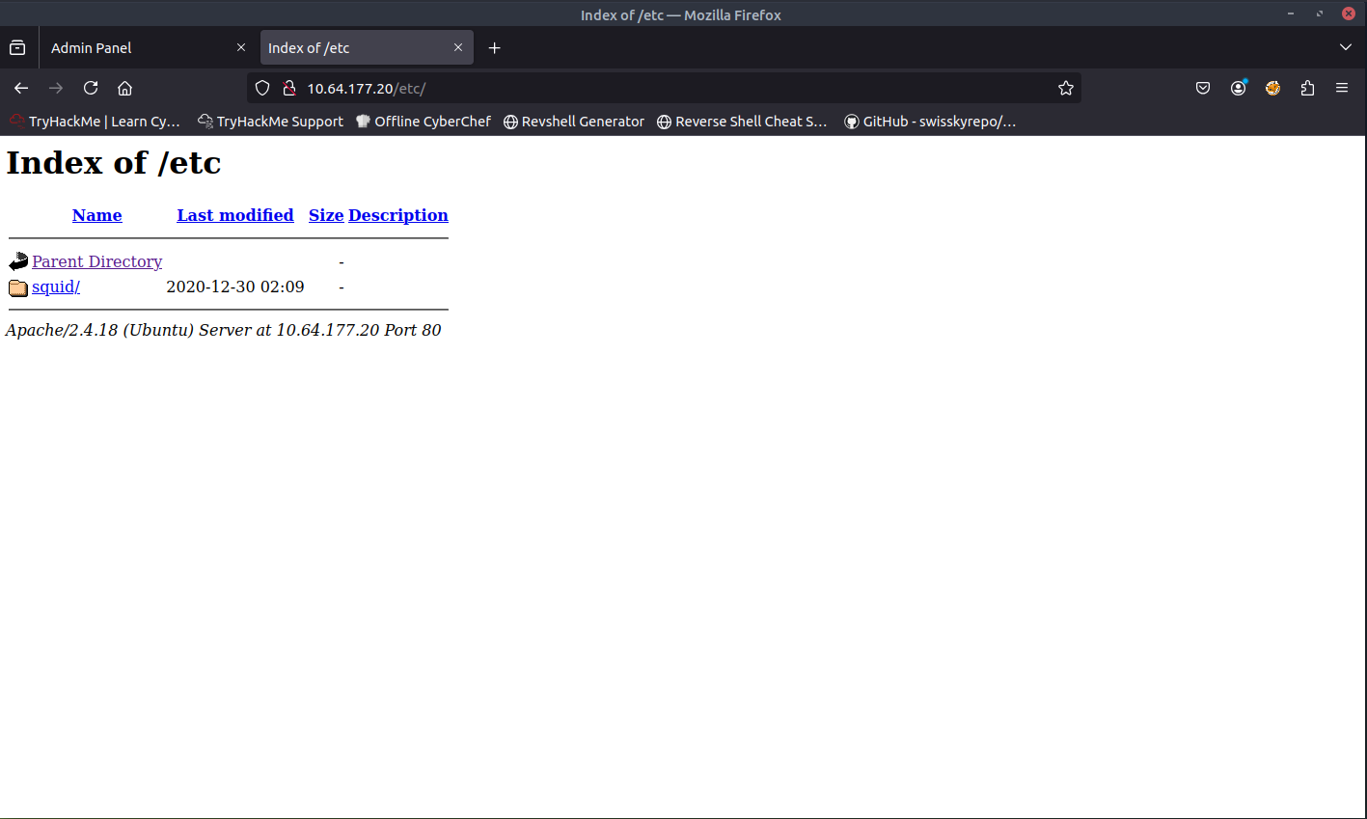This screenshot has width=1367, height=819.
Task: Click the shield tracking protection icon
Action: point(262,88)
